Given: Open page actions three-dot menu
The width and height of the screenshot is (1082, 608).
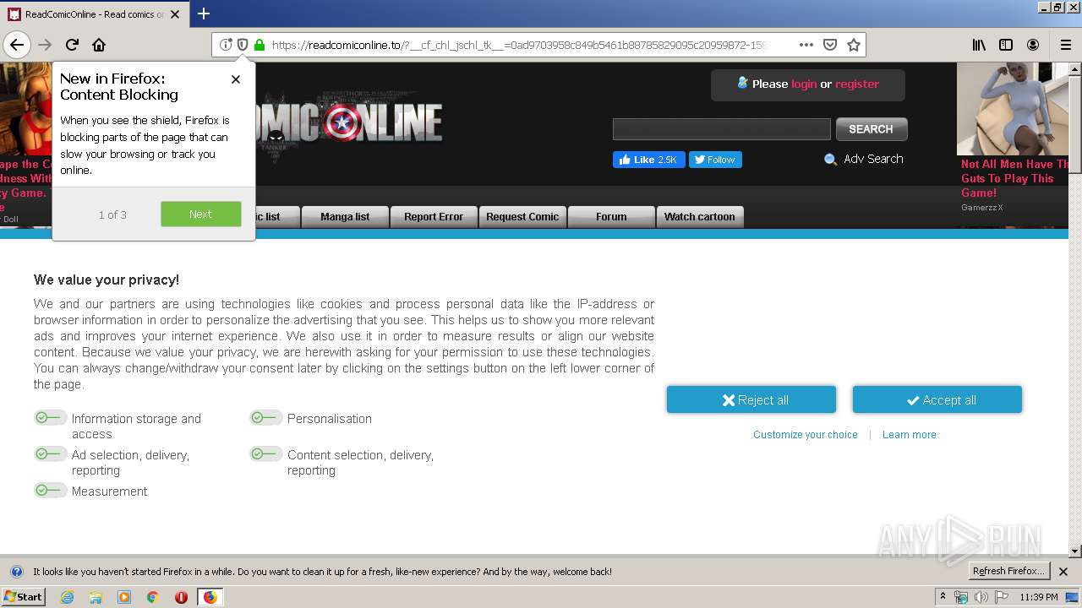Looking at the screenshot, I should click(x=806, y=45).
